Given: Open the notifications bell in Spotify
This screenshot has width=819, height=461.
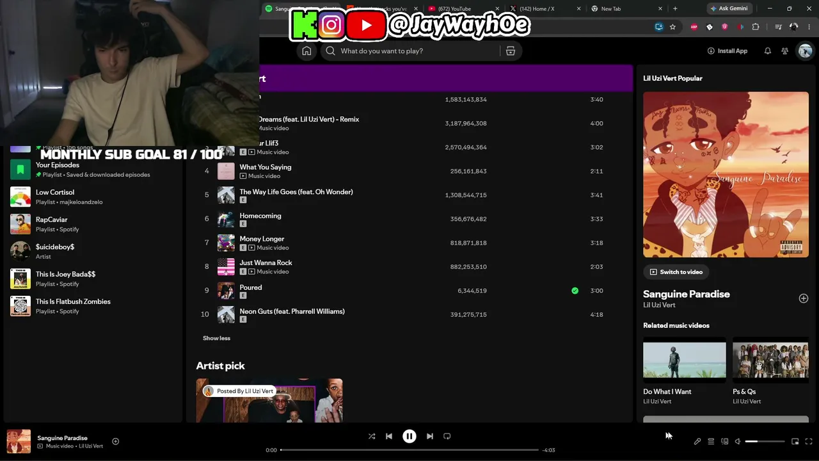Looking at the screenshot, I should (768, 51).
